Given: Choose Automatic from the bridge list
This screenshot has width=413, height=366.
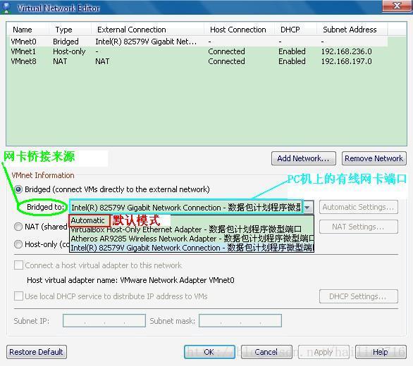Looking at the screenshot, I should (87, 220).
